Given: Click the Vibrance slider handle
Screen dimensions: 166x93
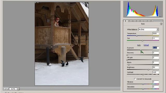Looking at the screenshot, I should point(143,84).
